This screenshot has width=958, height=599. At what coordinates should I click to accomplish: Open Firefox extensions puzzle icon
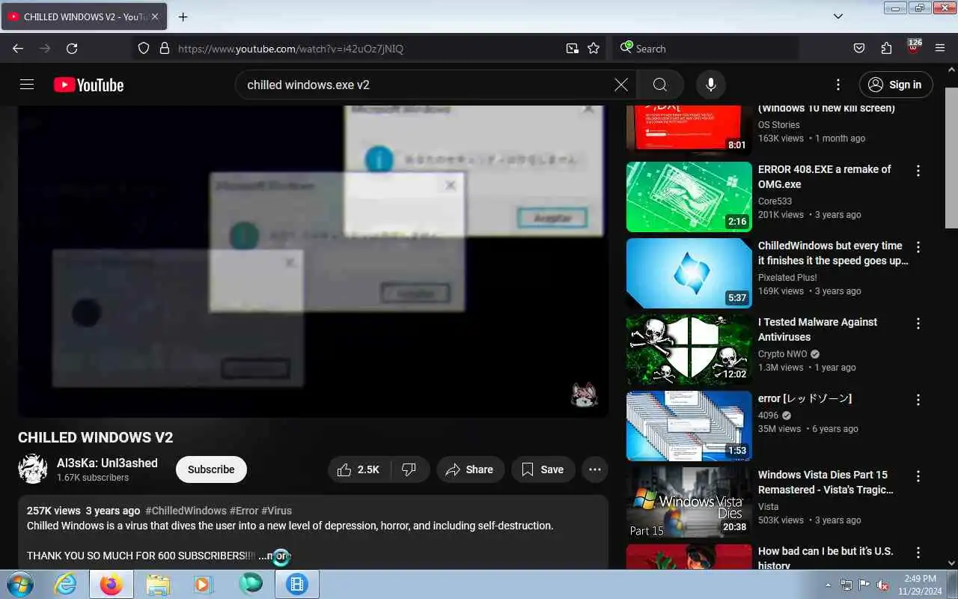(x=886, y=49)
